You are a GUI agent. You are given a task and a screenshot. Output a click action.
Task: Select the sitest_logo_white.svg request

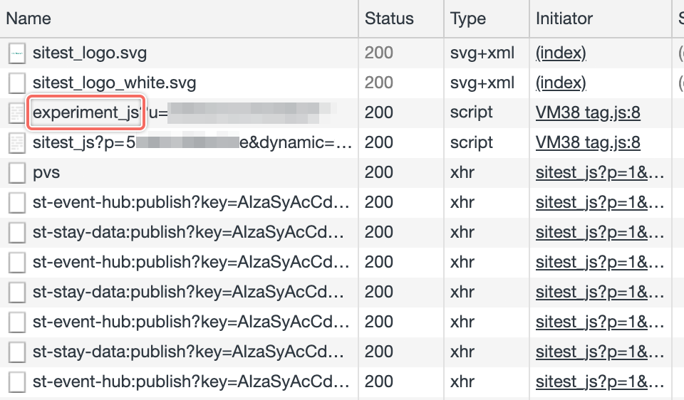click(x=114, y=83)
